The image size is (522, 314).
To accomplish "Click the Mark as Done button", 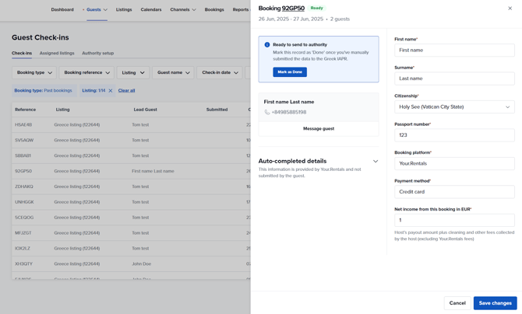I will coord(290,72).
